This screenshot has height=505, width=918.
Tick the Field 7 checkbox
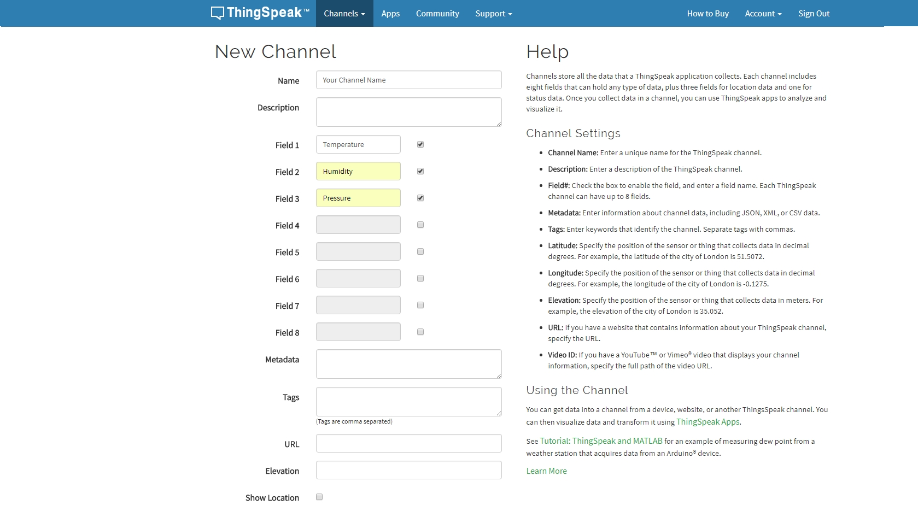pyautogui.click(x=420, y=305)
